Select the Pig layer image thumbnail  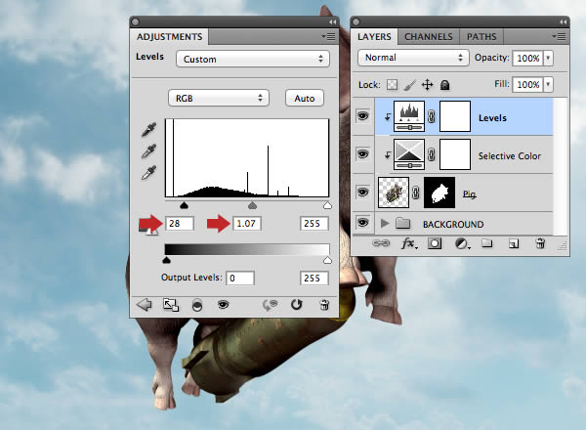pyautogui.click(x=394, y=193)
